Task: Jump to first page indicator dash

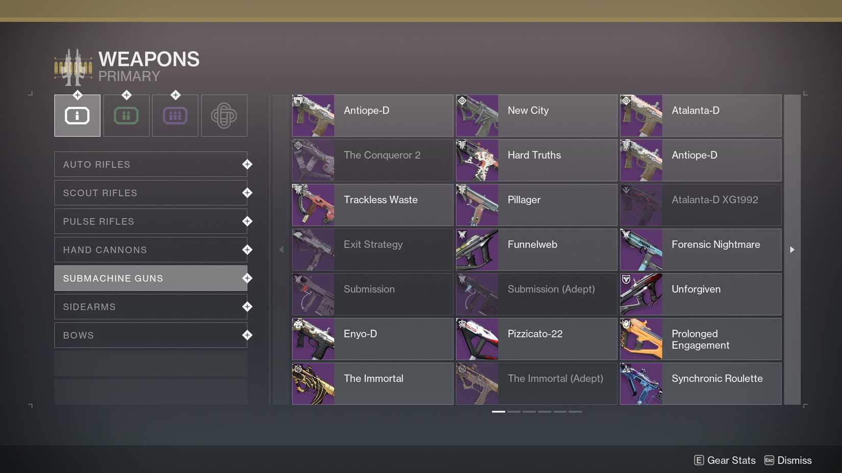Action: (499, 411)
